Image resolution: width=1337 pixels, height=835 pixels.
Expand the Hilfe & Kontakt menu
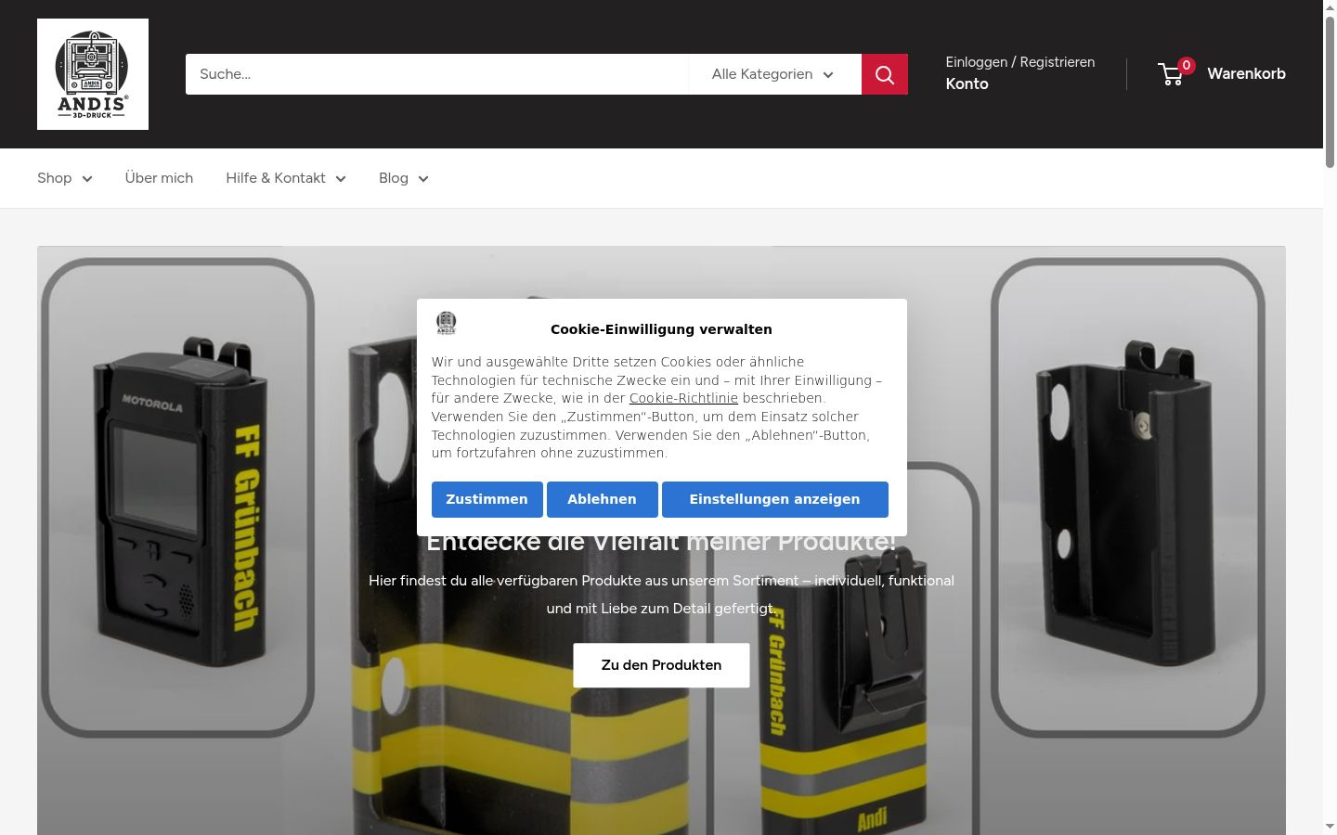click(286, 178)
